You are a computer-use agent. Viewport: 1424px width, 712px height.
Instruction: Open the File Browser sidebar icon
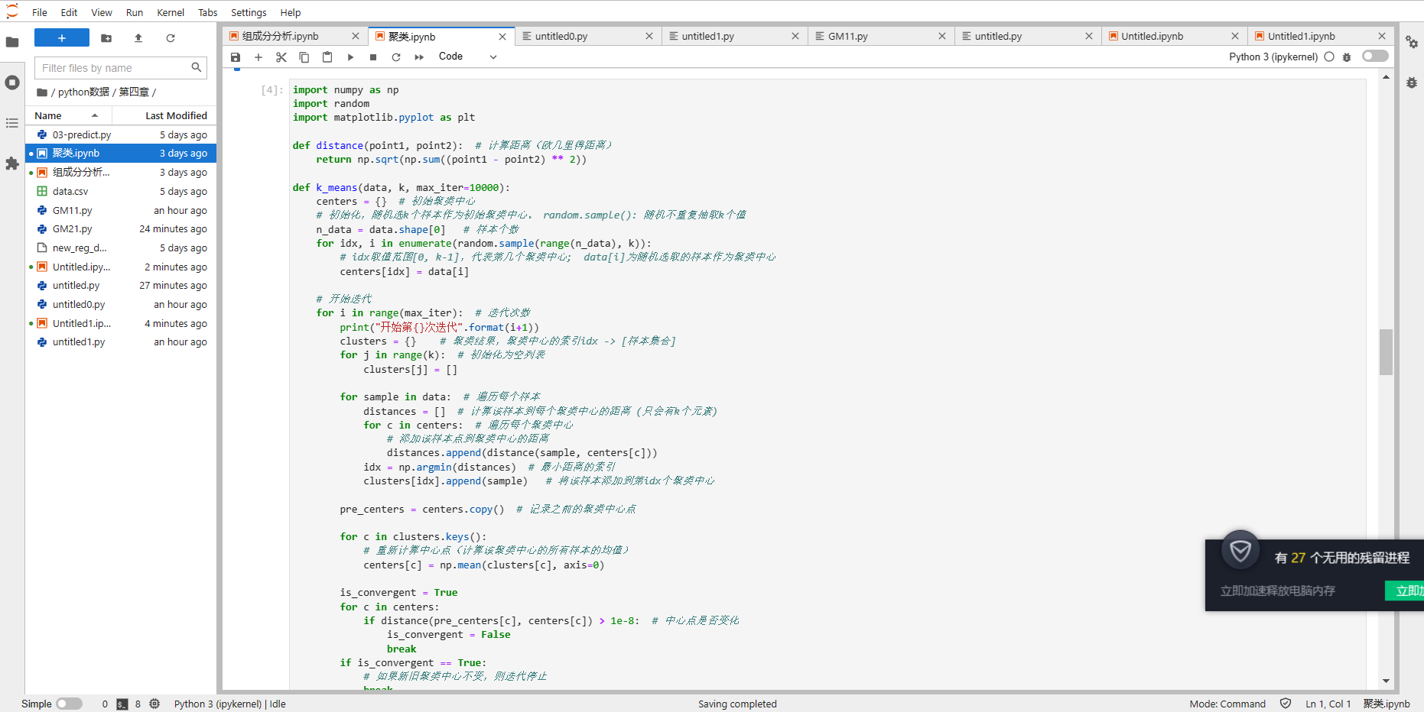[x=12, y=42]
